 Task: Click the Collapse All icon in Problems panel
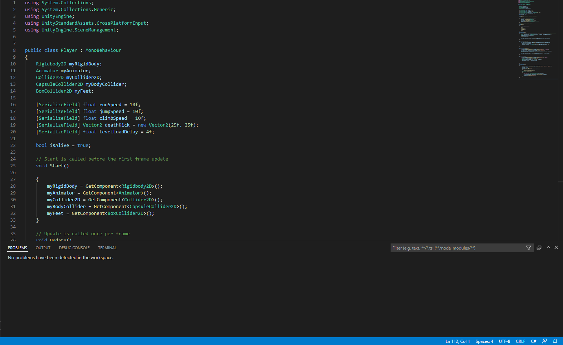tap(539, 248)
